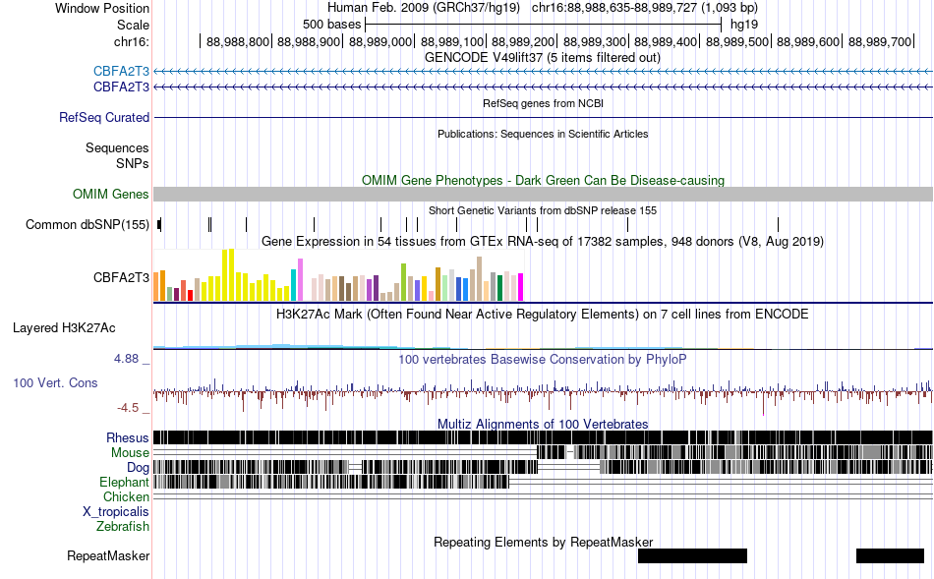Click the chr16:88,988,635-88,989,727 window position text

[x=645, y=8]
